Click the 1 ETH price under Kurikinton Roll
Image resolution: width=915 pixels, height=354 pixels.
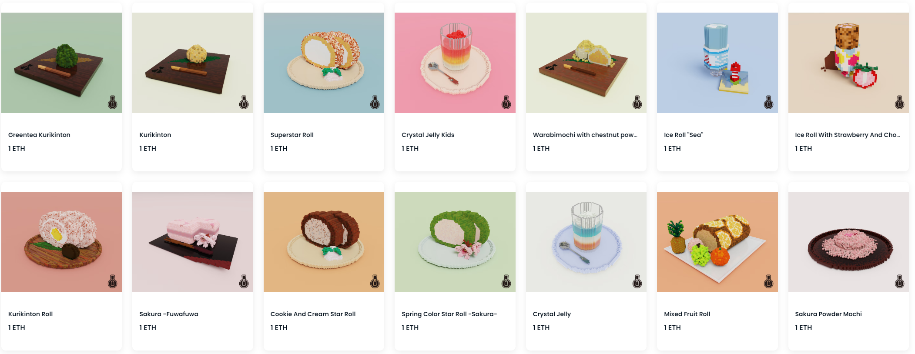point(17,327)
